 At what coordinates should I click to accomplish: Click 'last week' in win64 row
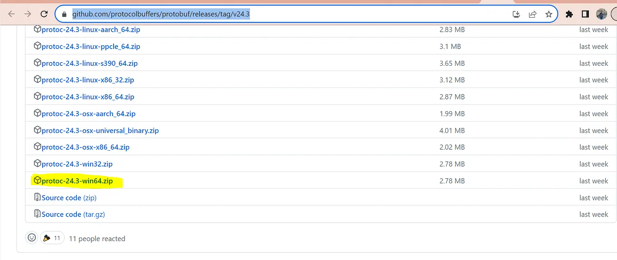(x=593, y=181)
